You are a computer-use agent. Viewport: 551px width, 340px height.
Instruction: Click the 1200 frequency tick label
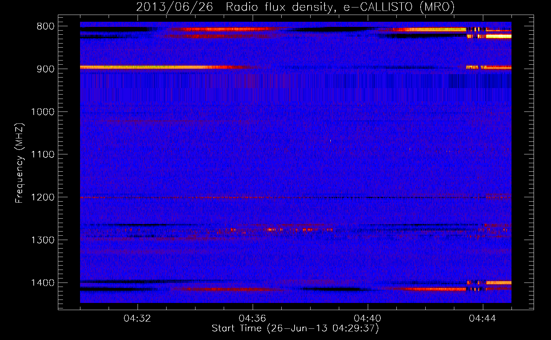pyautogui.click(x=43, y=198)
